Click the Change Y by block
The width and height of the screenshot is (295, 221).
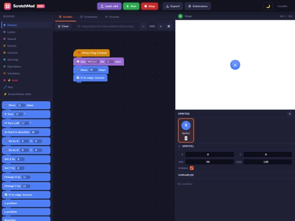(26, 186)
